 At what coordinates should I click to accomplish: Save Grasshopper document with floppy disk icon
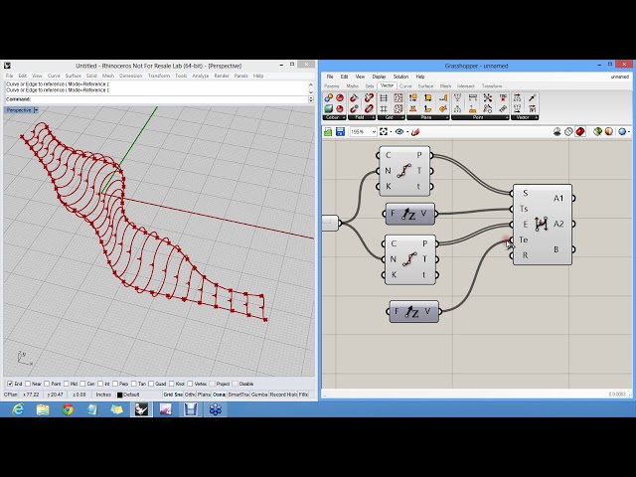[340, 131]
